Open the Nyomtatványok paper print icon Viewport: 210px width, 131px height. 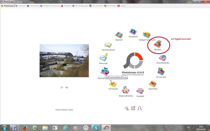tap(108, 45)
